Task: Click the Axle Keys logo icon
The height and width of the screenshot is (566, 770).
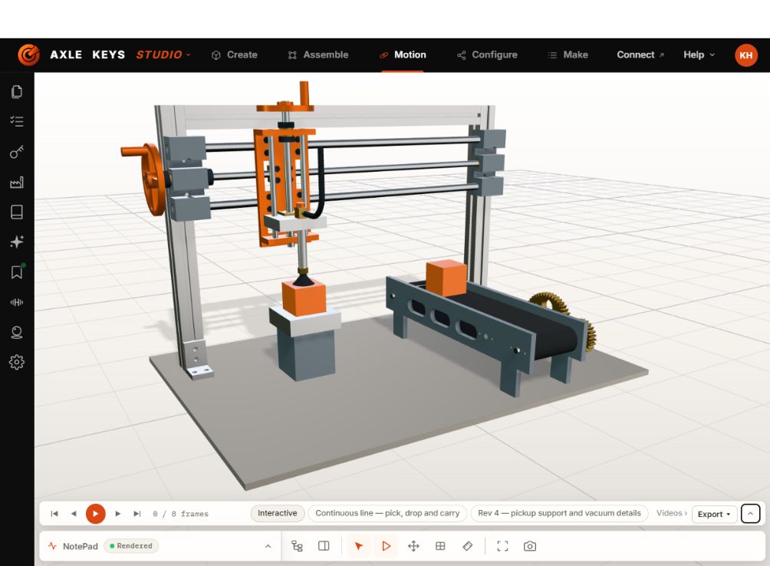Action: (x=28, y=54)
